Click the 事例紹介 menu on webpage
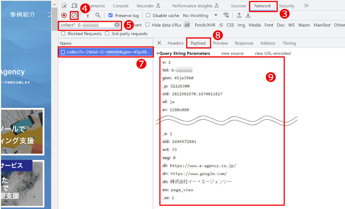This screenshot has width=345, height=209. point(23,15)
